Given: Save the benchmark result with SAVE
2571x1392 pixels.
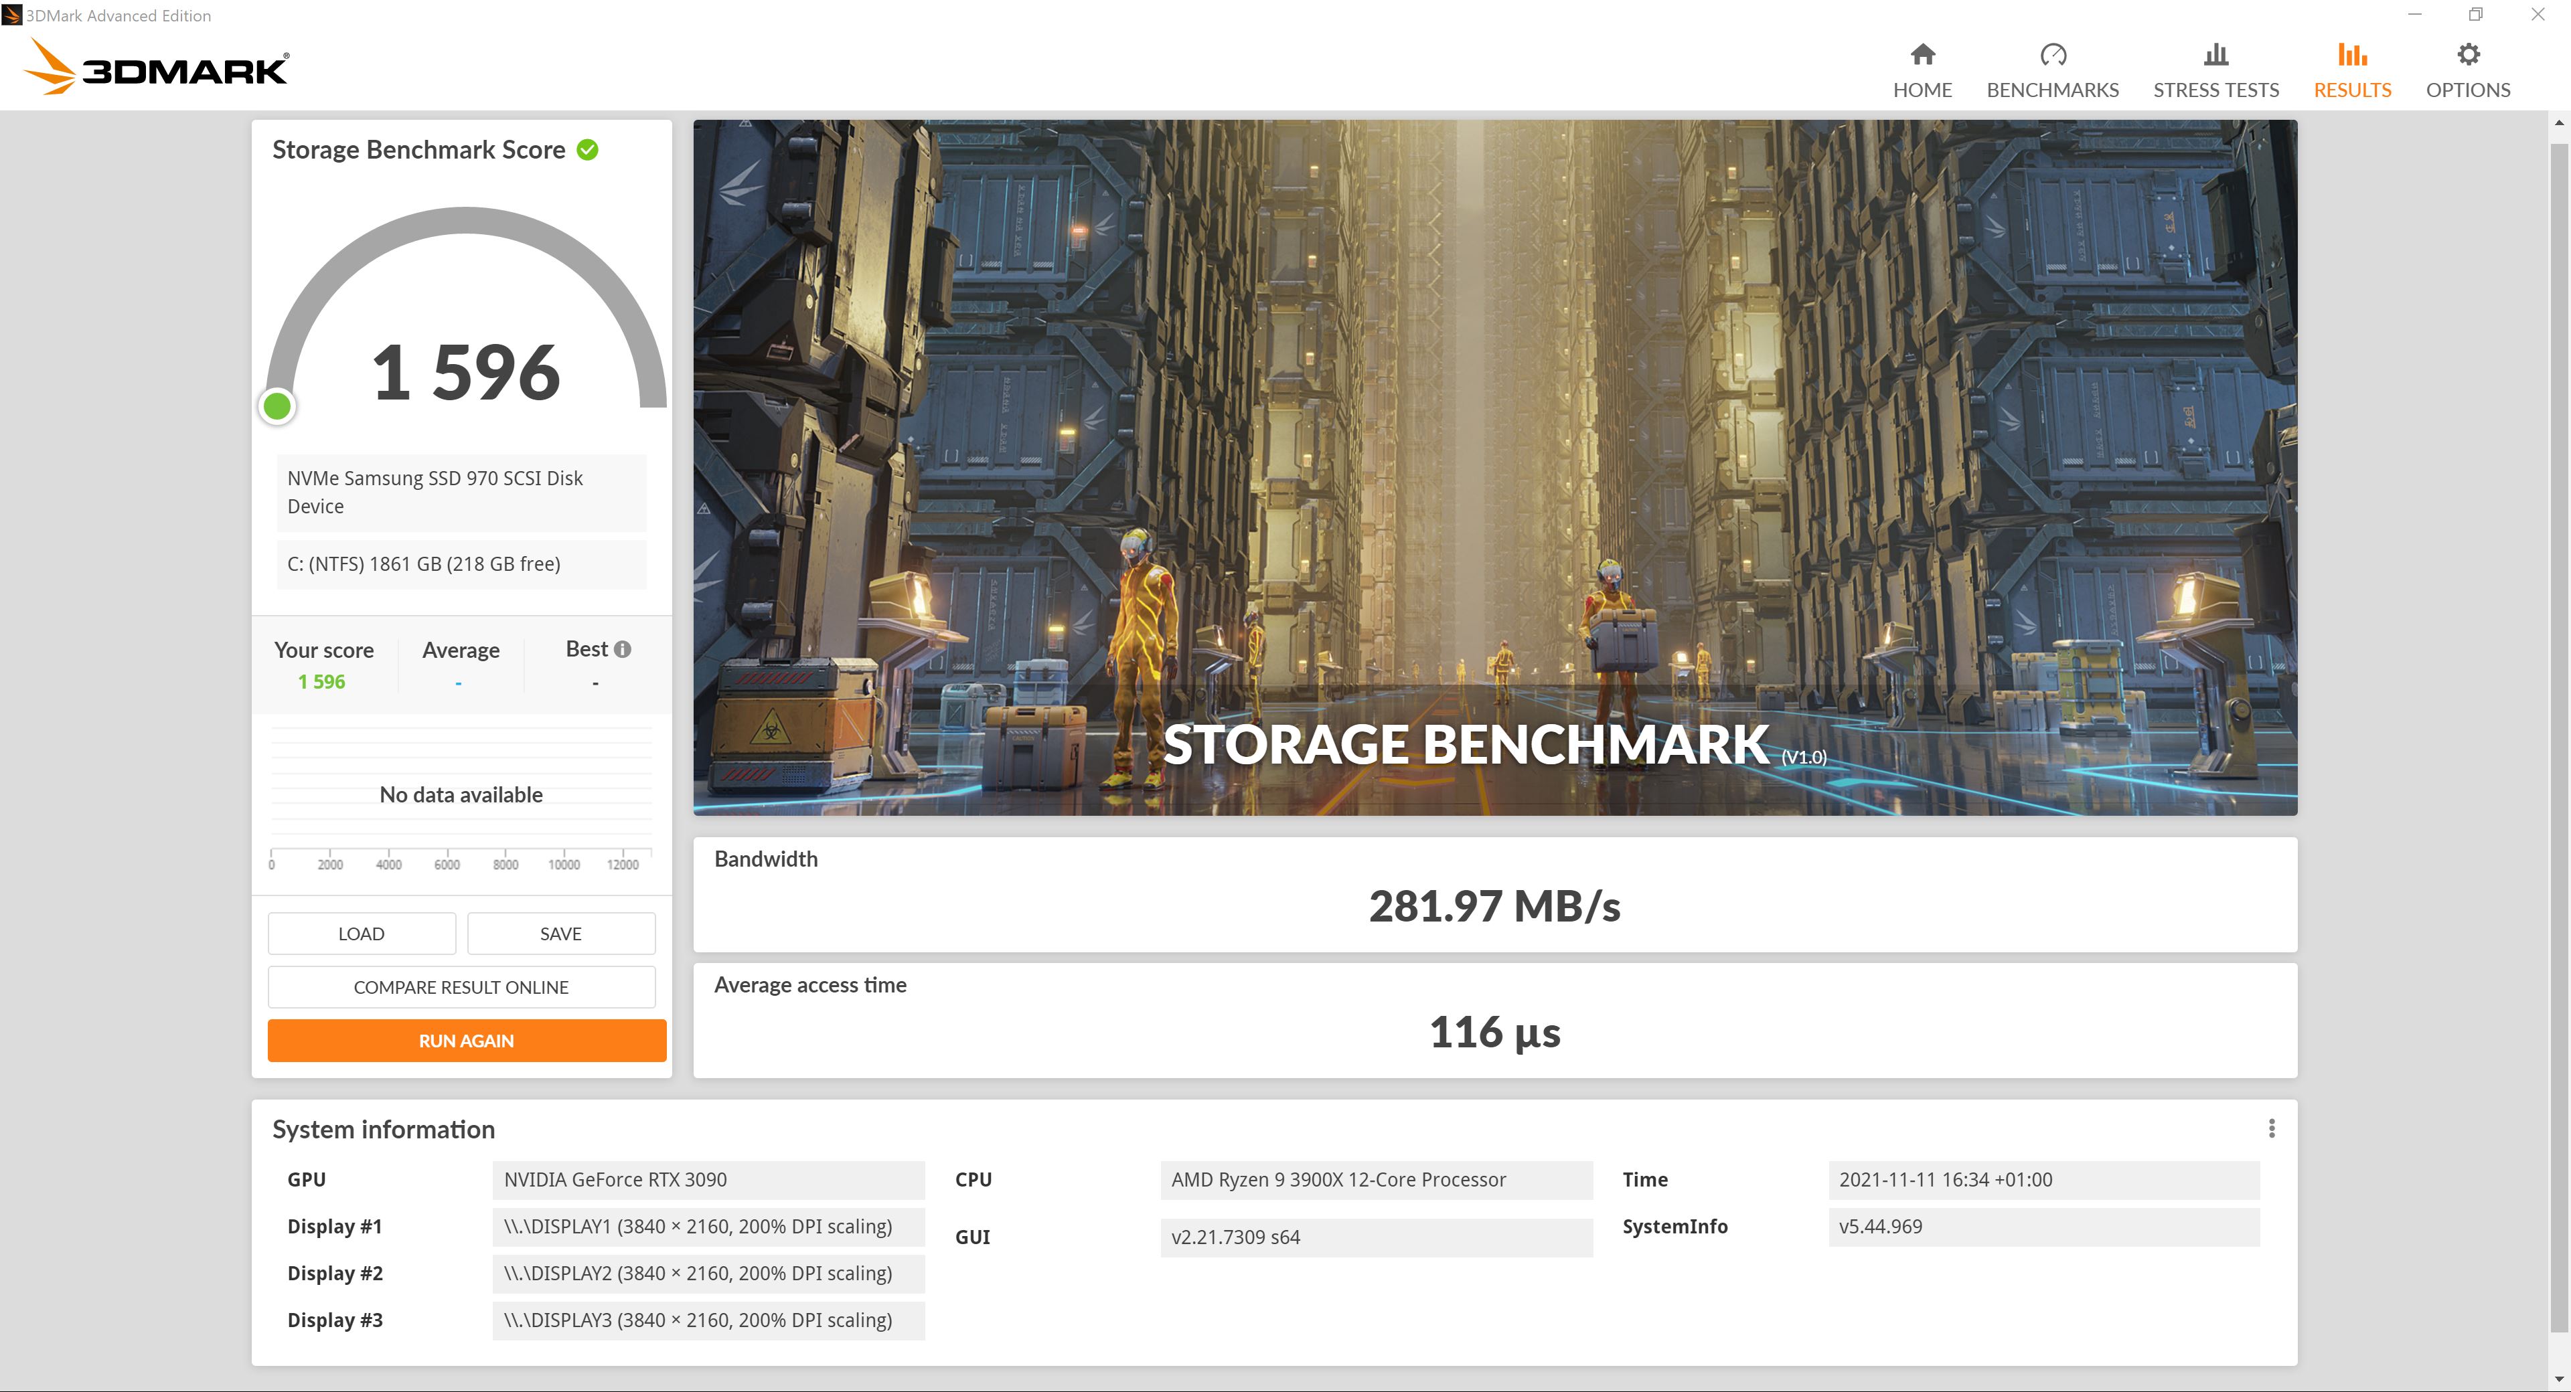Looking at the screenshot, I should point(561,933).
